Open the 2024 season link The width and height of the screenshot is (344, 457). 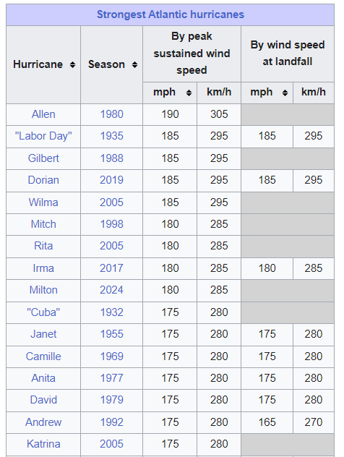pyautogui.click(x=111, y=290)
